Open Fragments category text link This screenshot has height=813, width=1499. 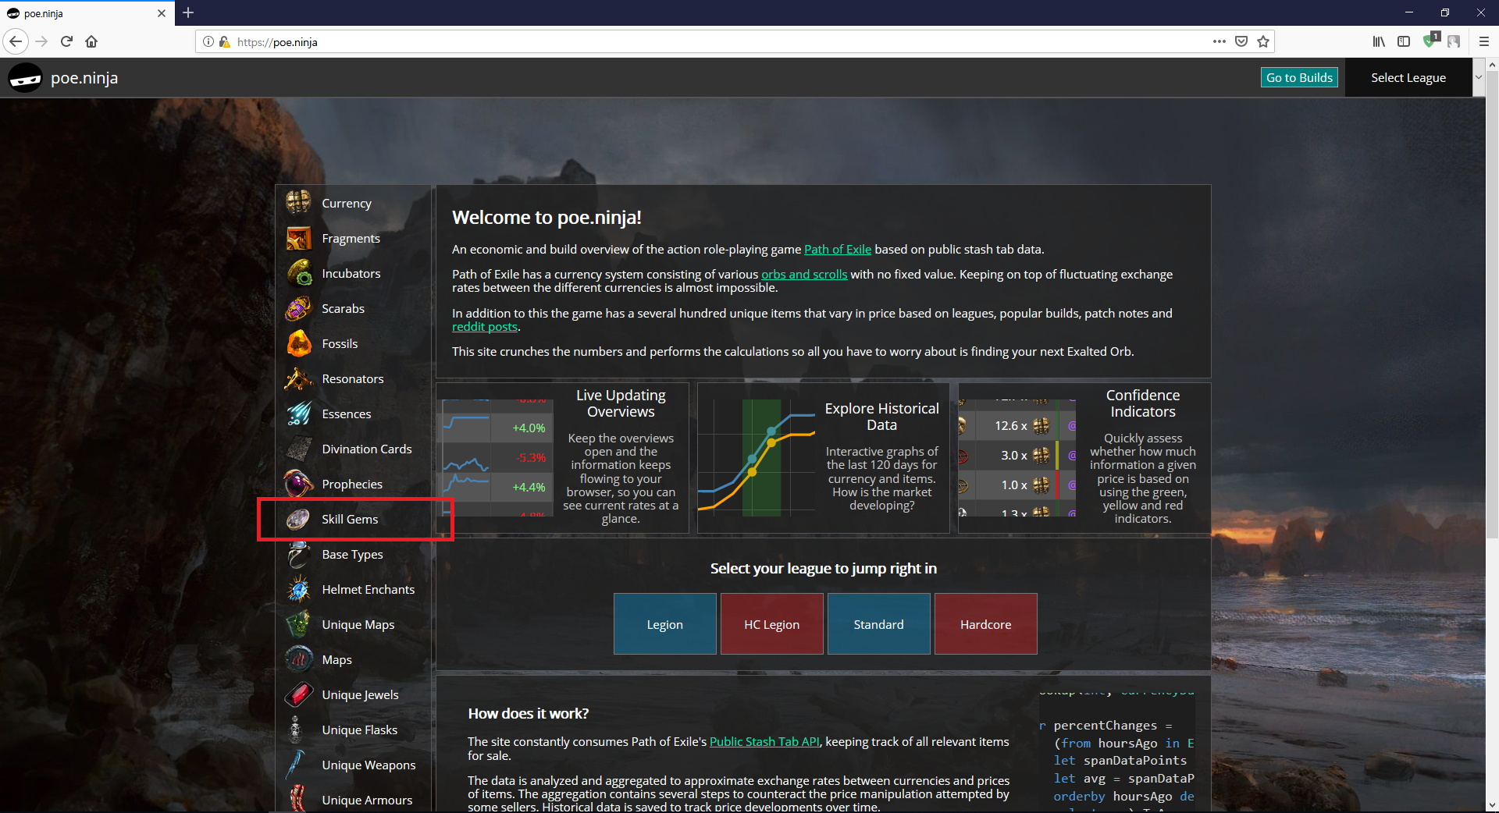point(351,238)
